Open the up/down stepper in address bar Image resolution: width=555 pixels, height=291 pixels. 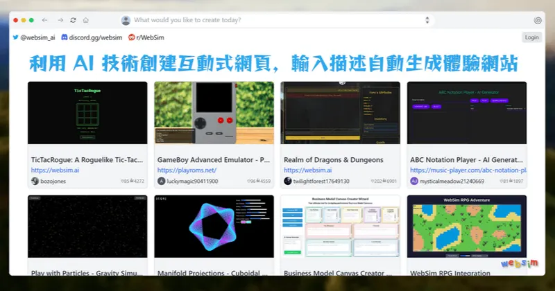pyautogui.click(x=427, y=20)
